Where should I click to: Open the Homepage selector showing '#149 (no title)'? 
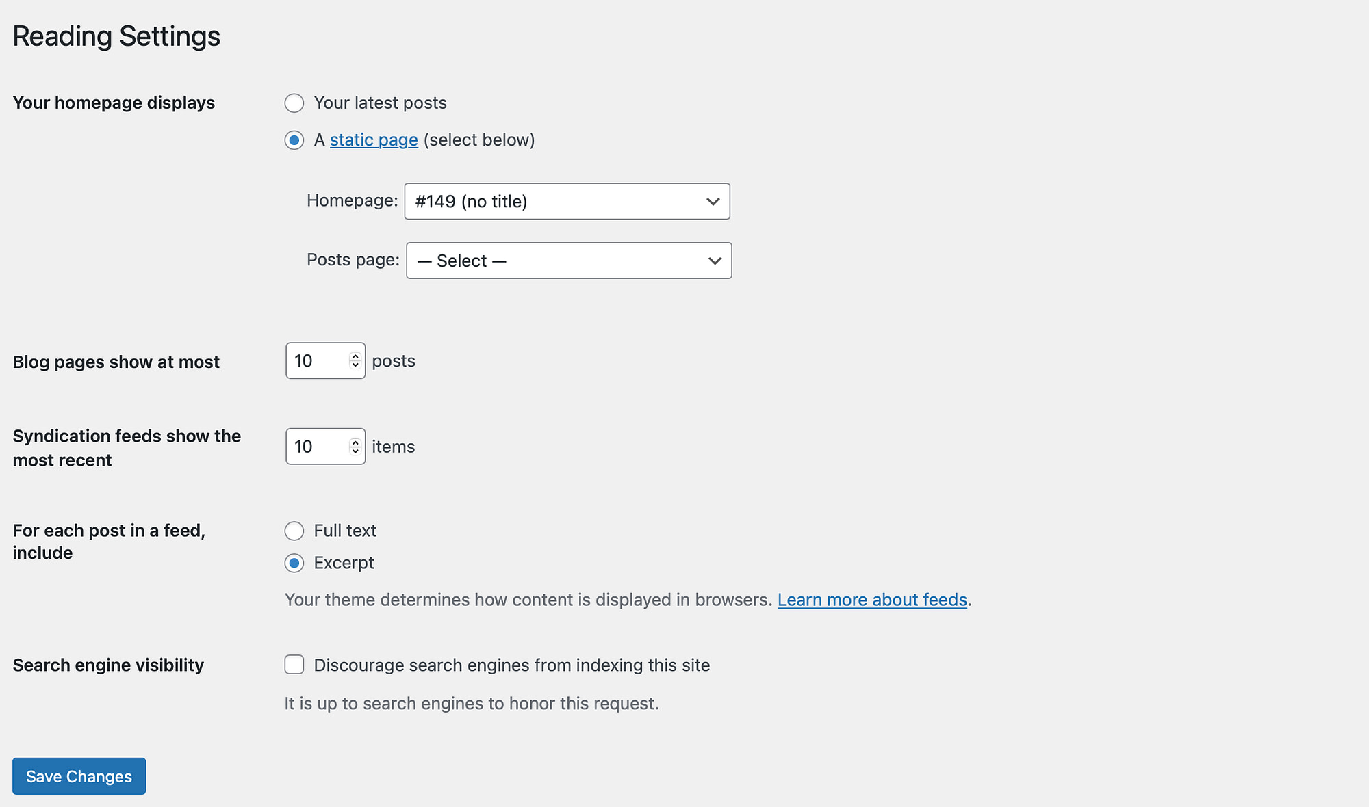click(567, 201)
